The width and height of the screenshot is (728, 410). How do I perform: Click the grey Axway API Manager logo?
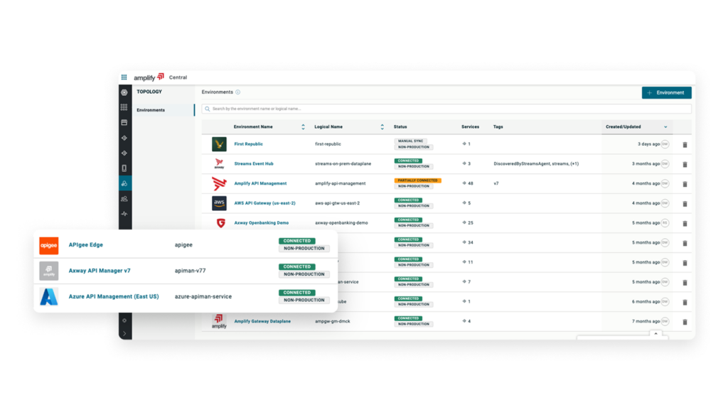(49, 271)
